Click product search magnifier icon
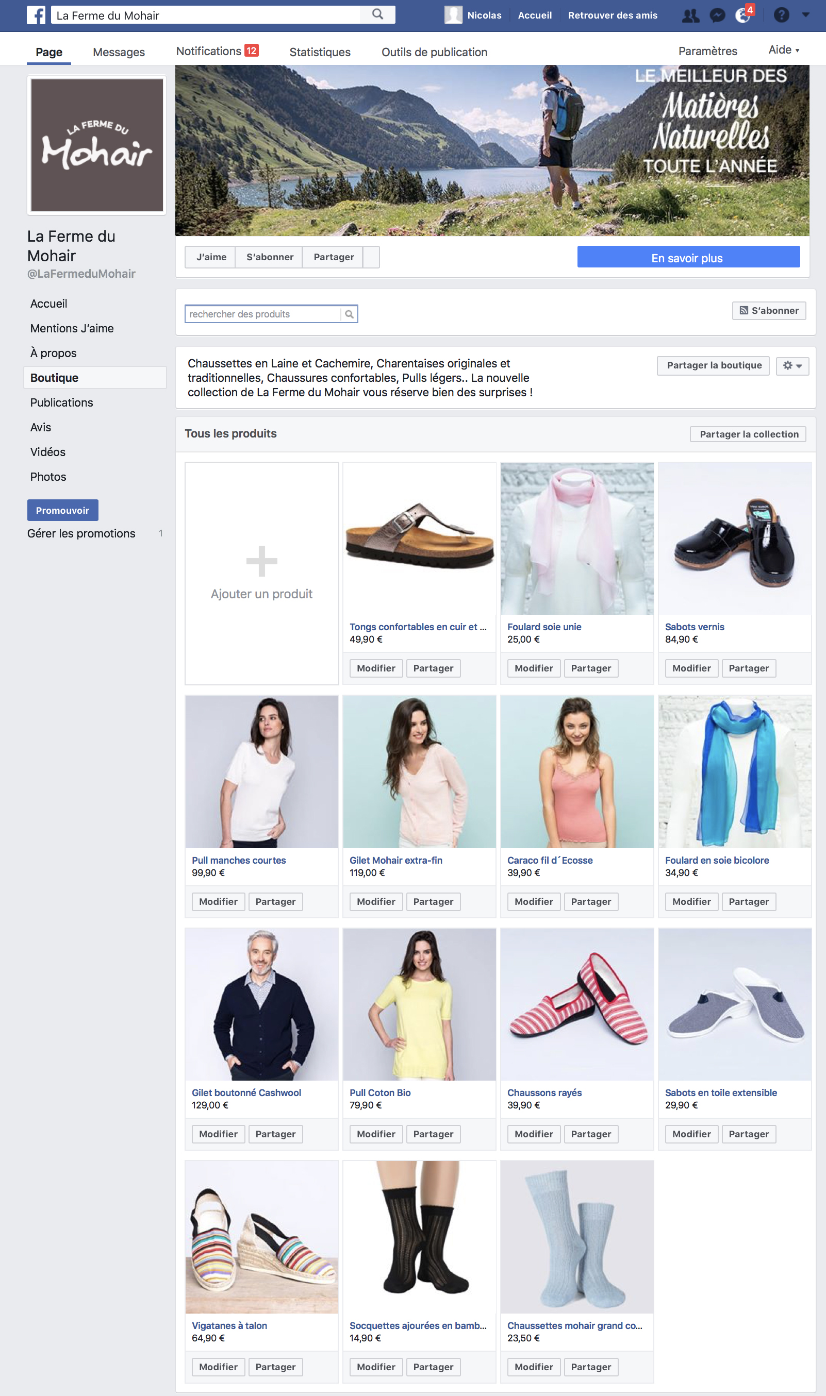The image size is (826, 1396). [x=349, y=314]
